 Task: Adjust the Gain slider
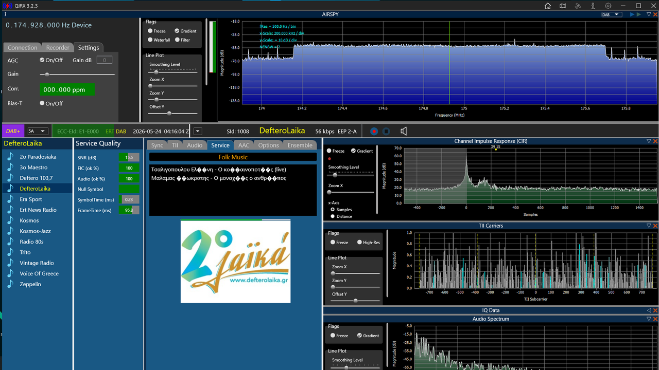[77, 75]
